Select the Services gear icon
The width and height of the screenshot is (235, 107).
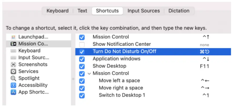13,71
